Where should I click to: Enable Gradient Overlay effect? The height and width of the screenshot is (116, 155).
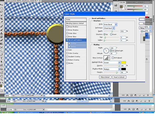tap(67, 57)
